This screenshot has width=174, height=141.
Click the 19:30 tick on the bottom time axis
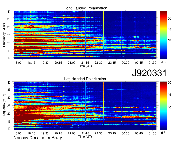coord(45,133)
